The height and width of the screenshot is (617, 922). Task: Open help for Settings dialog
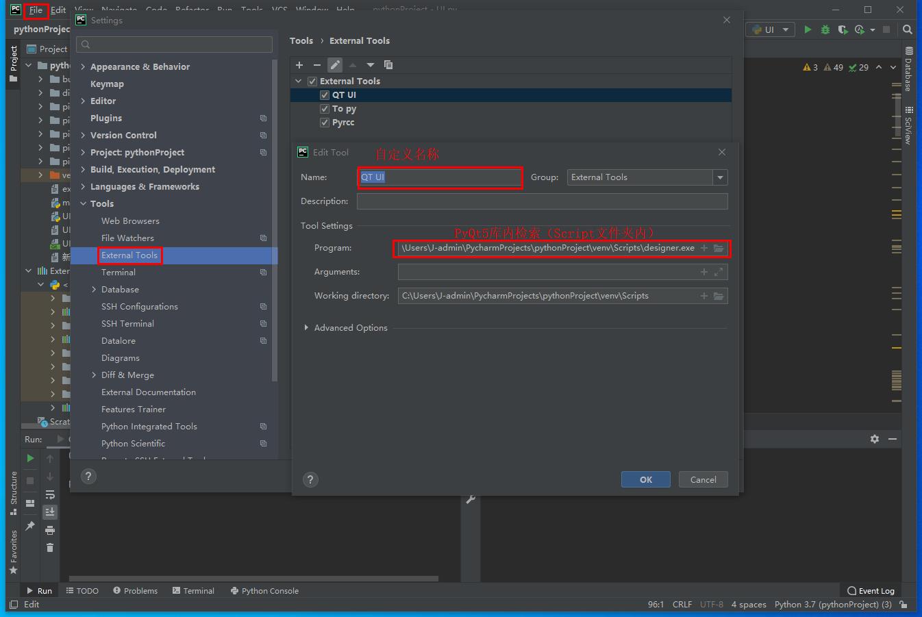(88, 476)
